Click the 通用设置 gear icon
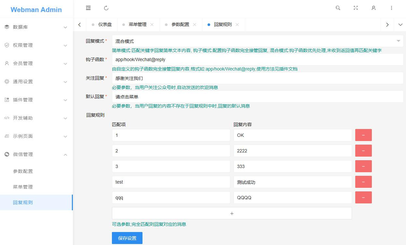406x245 pixels. point(7,82)
